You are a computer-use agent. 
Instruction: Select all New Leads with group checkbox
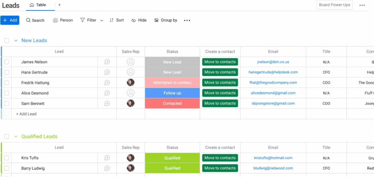pos(7,40)
